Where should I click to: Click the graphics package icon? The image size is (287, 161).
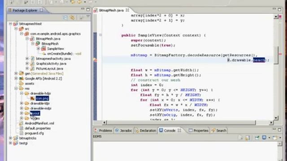[x=27, y=34]
